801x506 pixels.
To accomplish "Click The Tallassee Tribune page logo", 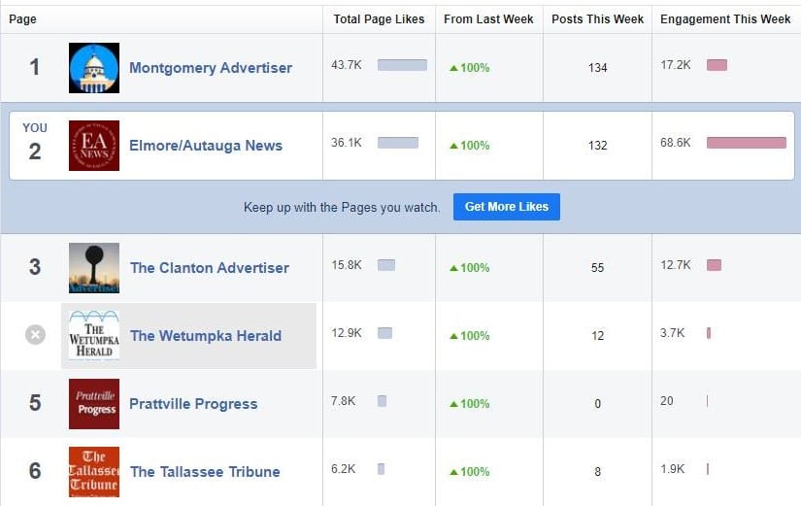I will tap(94, 472).
